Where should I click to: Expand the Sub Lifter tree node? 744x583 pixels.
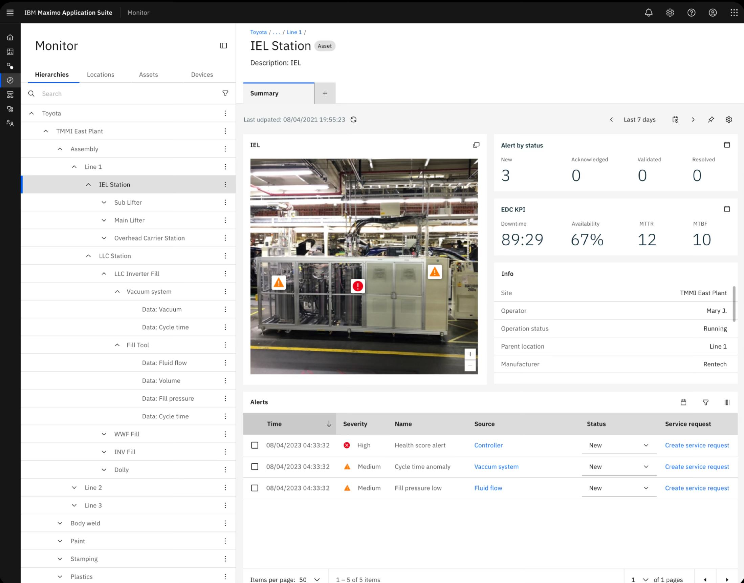coord(104,203)
